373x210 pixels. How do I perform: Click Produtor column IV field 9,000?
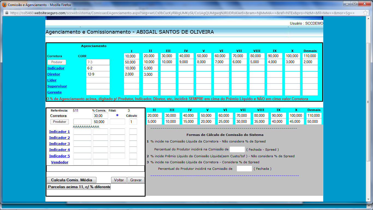pyautogui.click(x=186, y=62)
